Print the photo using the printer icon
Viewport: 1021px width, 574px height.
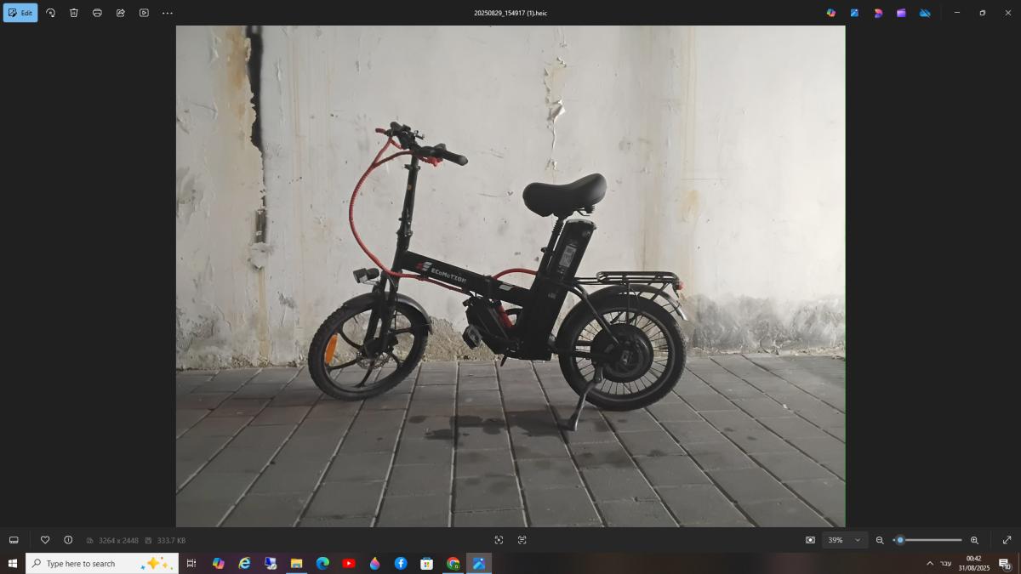97,13
